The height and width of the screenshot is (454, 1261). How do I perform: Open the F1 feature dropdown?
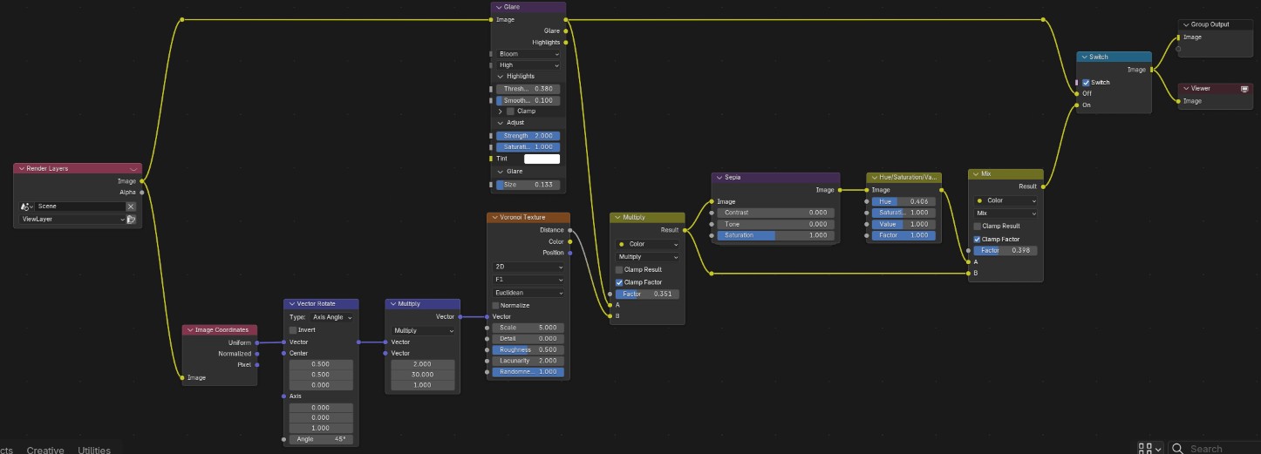click(528, 280)
